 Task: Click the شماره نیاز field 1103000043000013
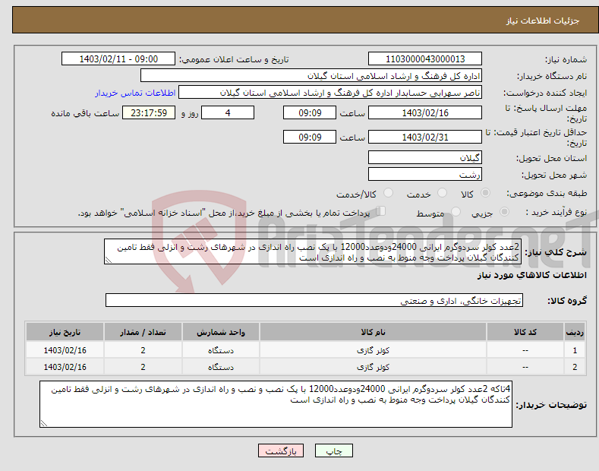point(425,59)
